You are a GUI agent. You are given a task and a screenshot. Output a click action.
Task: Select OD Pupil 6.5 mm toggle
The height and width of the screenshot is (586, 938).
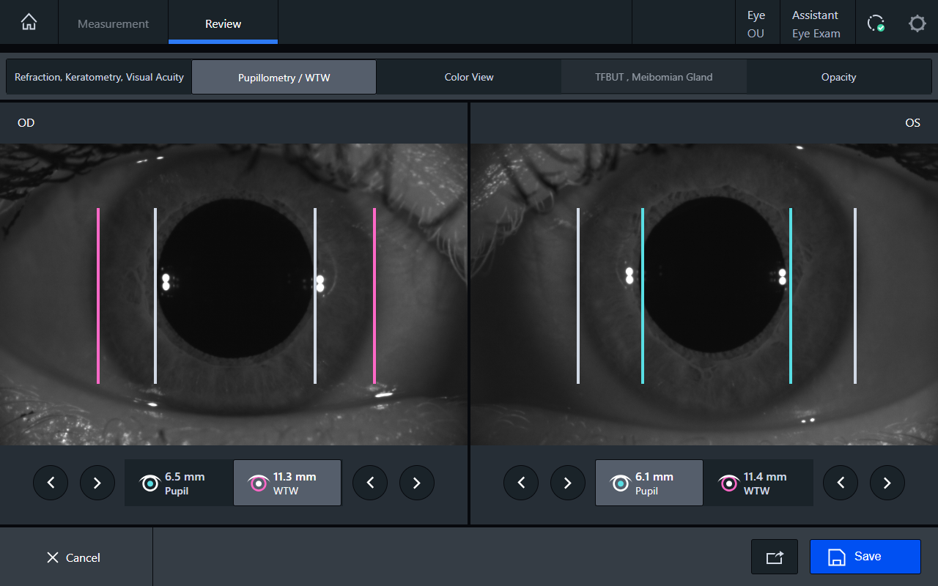178,483
